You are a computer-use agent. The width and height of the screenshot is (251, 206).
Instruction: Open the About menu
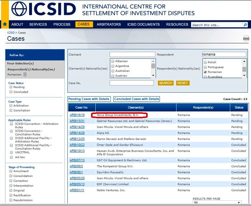point(17,24)
